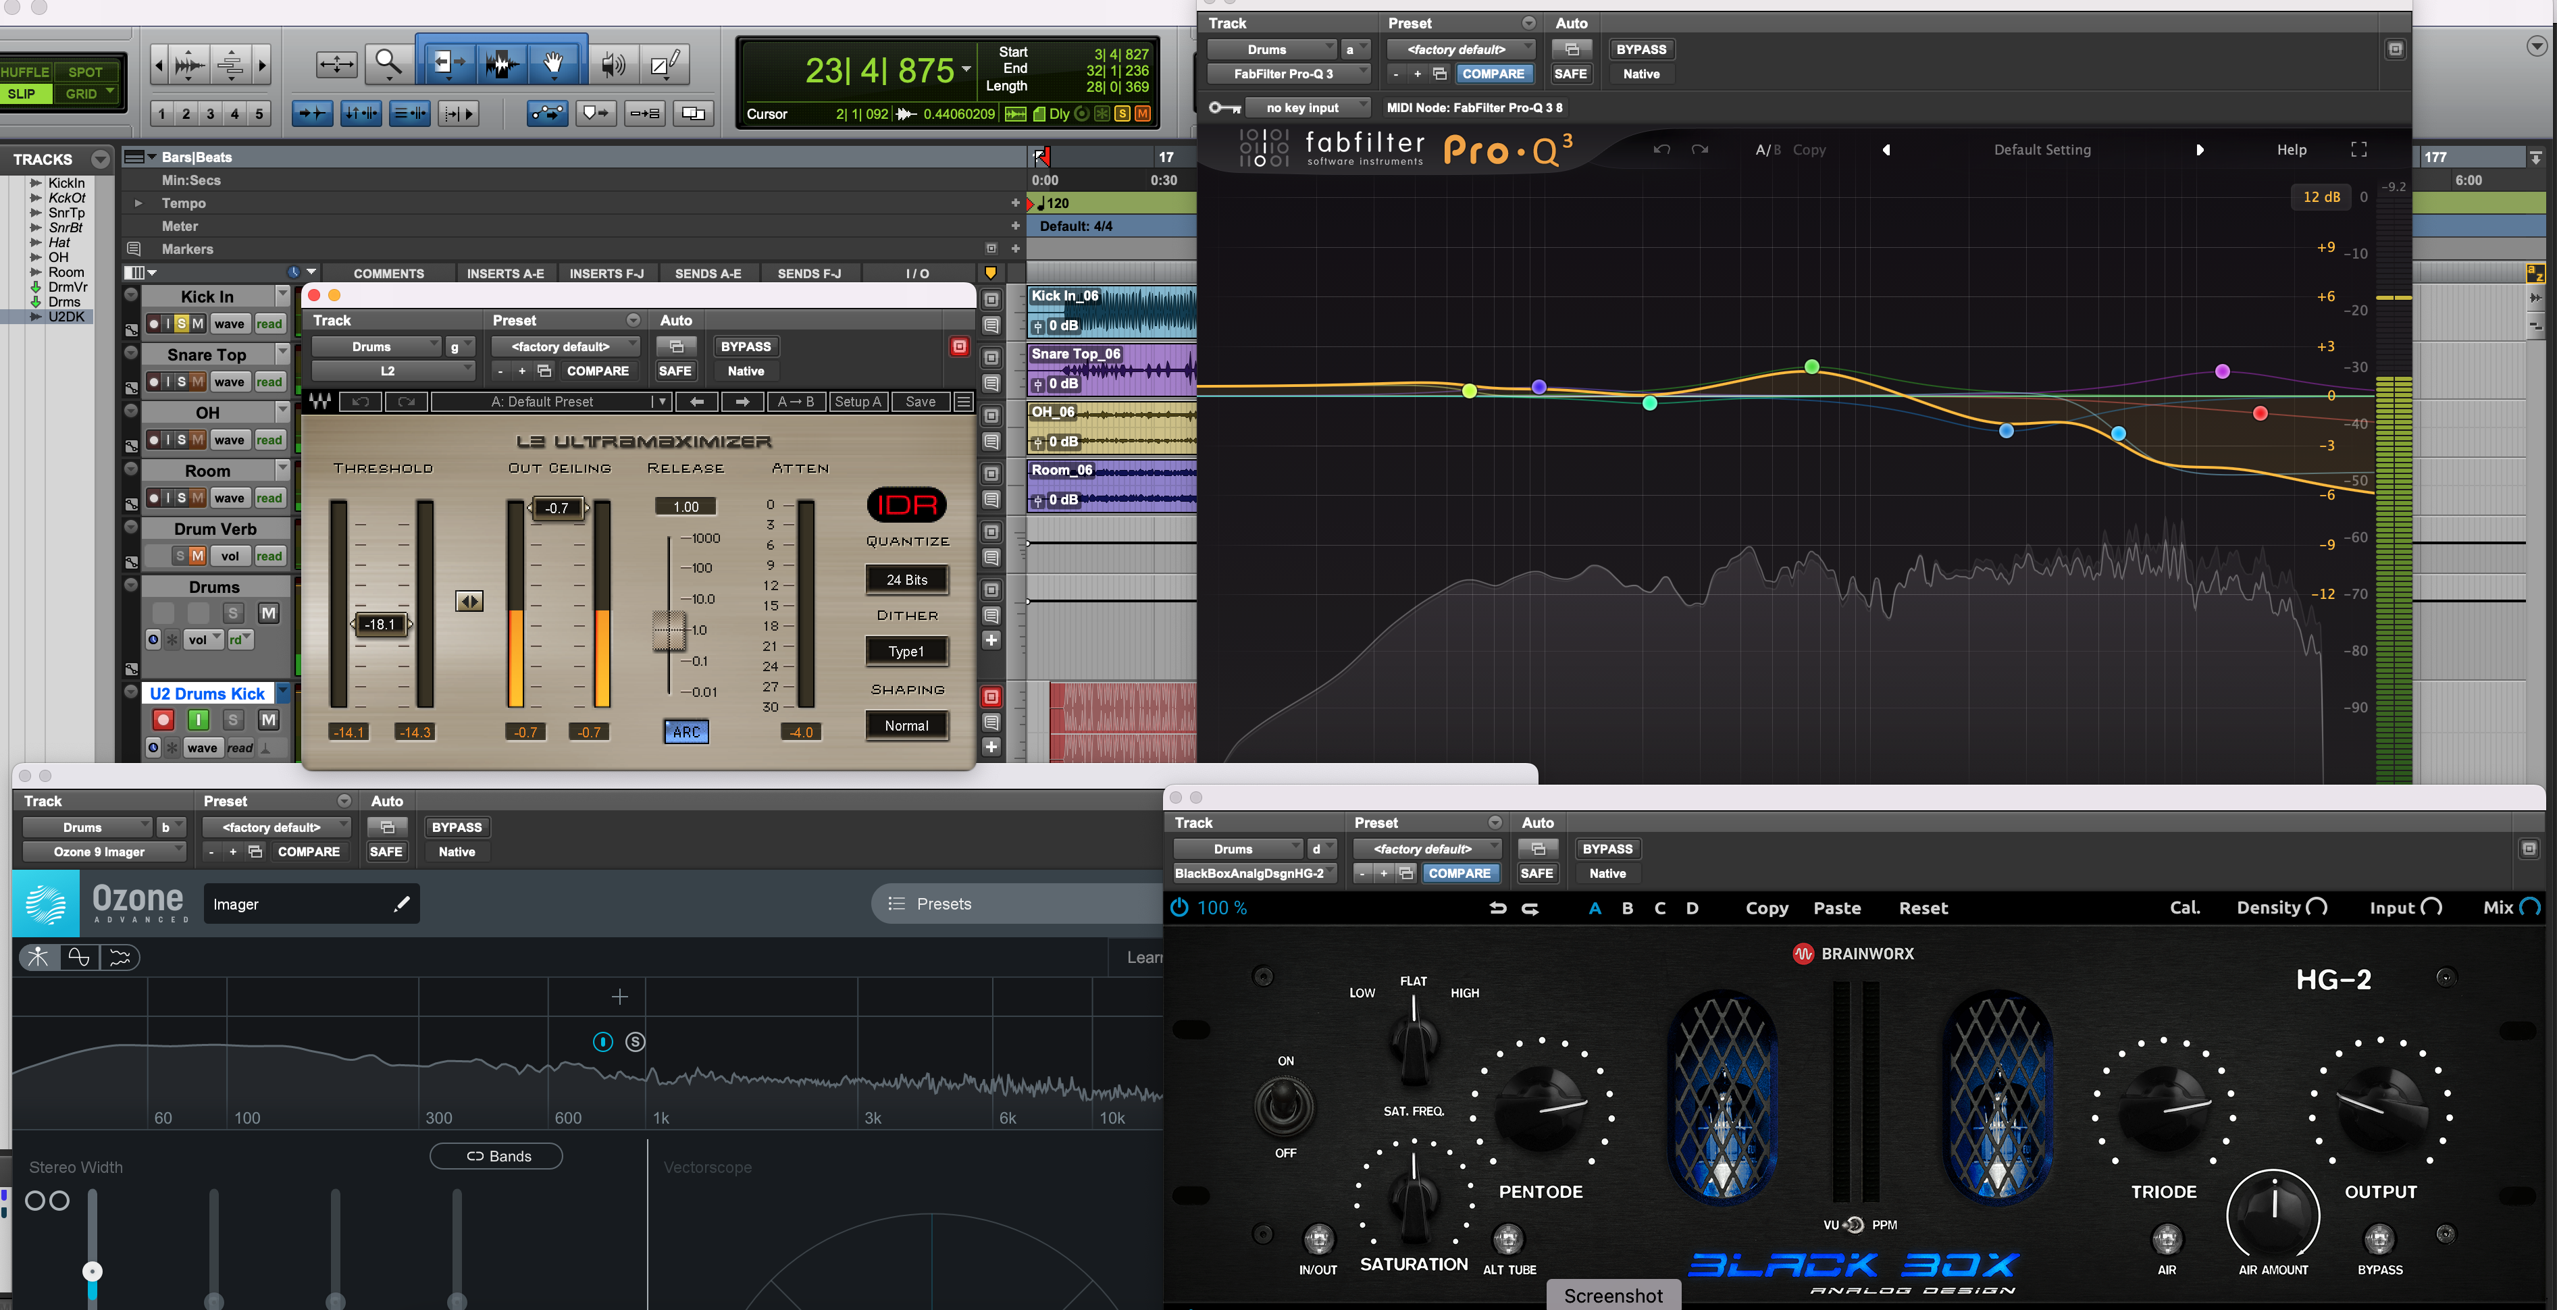Click HG-2 undo arrow icon
Screen dimensions: 2557x1310
pos(1498,908)
